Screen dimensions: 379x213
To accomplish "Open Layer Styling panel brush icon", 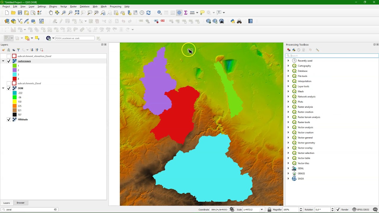I will coord(4,50).
